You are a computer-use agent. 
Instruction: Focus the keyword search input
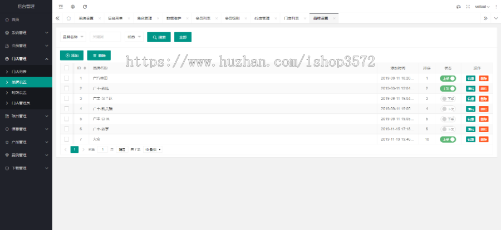105,37
